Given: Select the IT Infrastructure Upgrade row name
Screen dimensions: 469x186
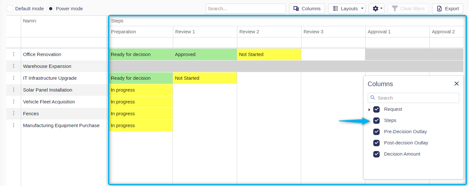Looking at the screenshot, I should coord(50,78).
